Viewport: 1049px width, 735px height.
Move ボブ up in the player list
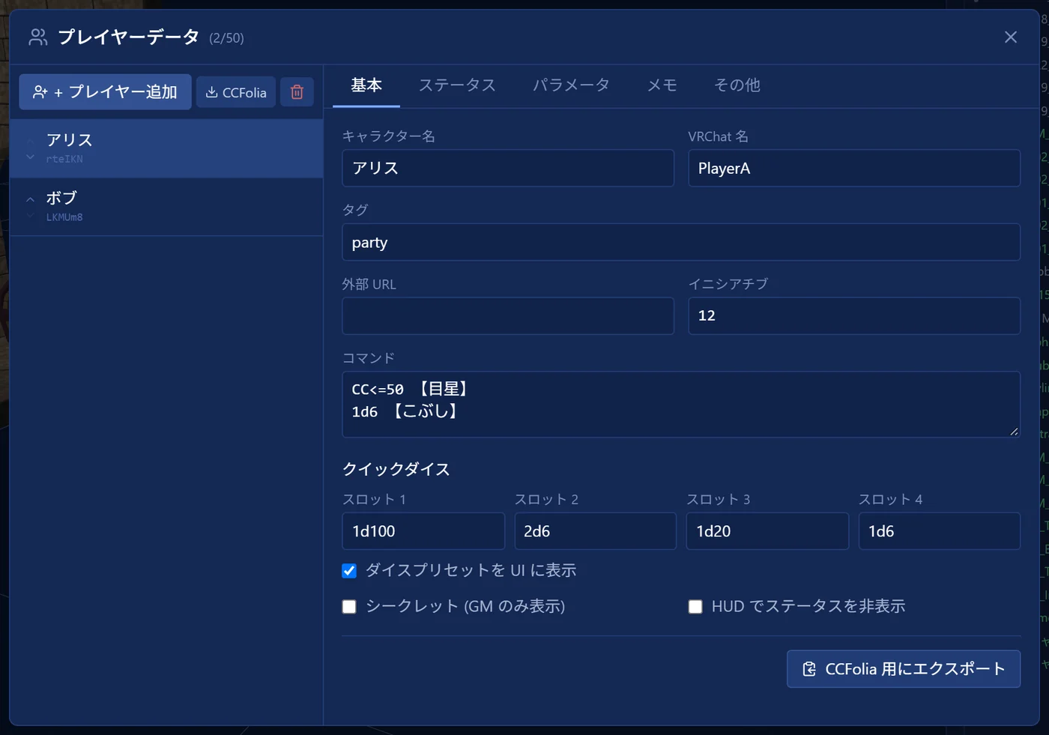(x=30, y=199)
